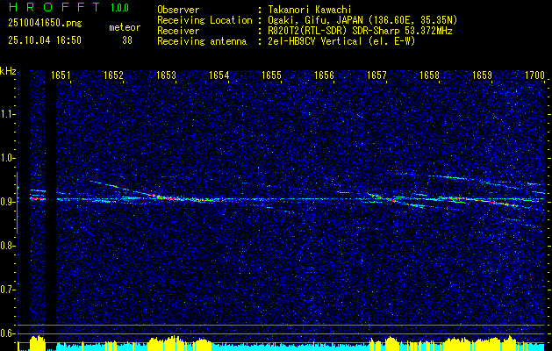Click the 0.9 kHz axis label
The image size is (552, 351).
tap(7, 202)
